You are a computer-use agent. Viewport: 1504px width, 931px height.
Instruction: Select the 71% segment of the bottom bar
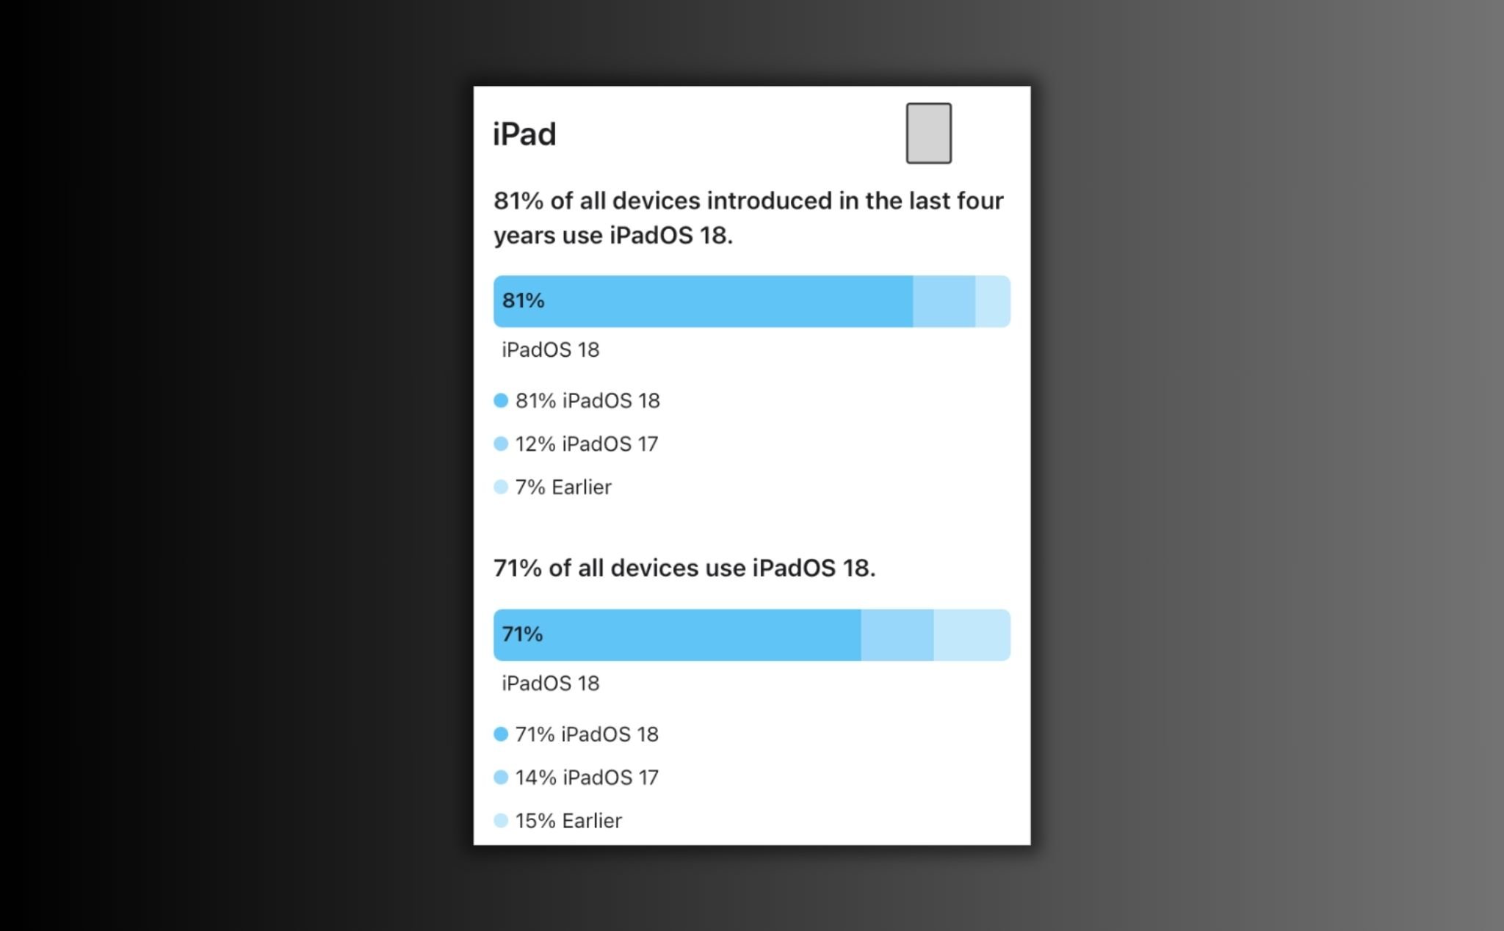(x=677, y=635)
